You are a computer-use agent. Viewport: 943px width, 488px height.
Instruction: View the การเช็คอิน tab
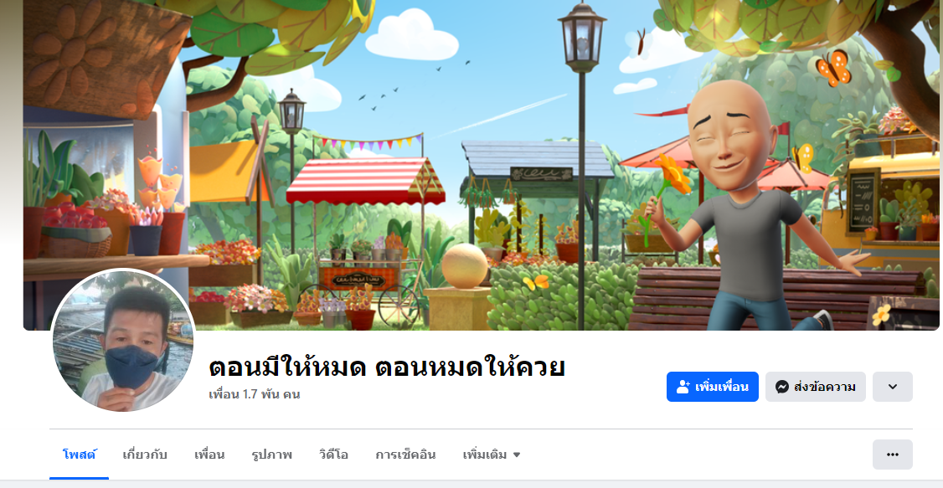[405, 455]
